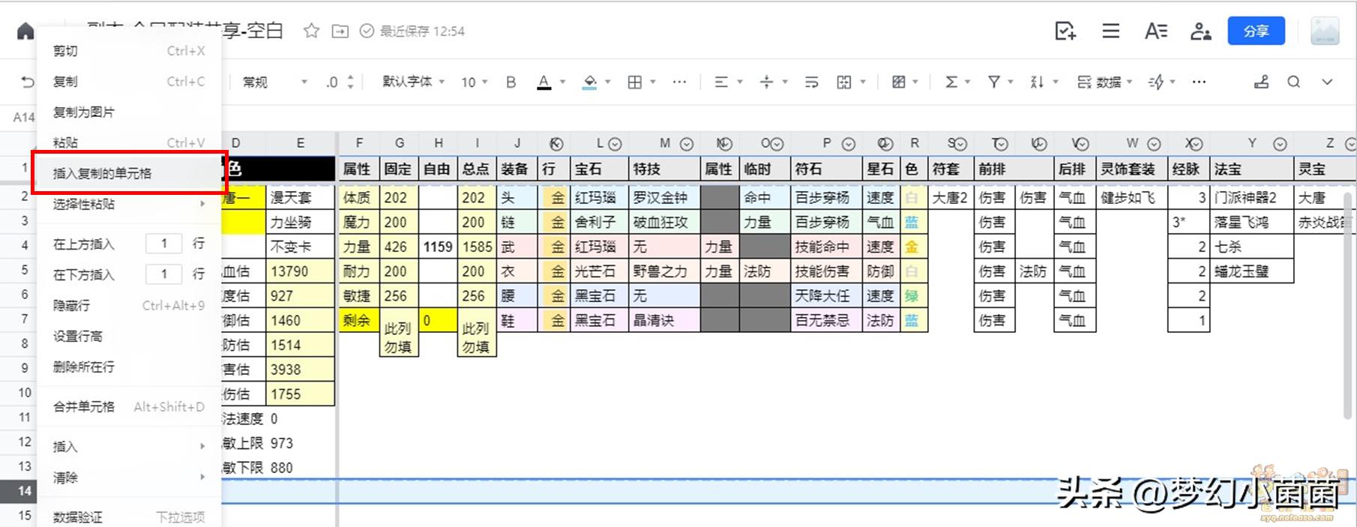Click the sort A-Z icon
Viewport: 1357px width, 527px height.
[1037, 82]
